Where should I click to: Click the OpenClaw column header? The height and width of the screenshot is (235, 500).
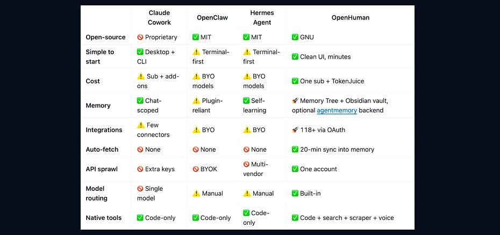212,18
